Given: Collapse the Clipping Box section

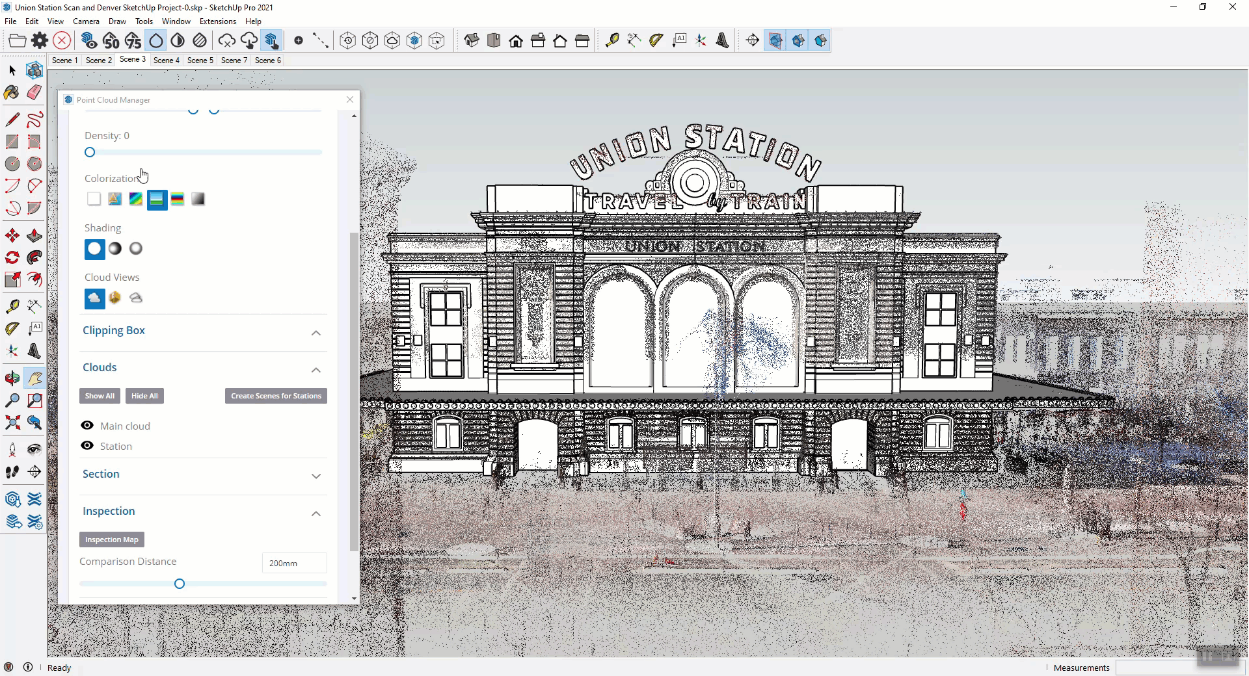Looking at the screenshot, I should point(316,333).
